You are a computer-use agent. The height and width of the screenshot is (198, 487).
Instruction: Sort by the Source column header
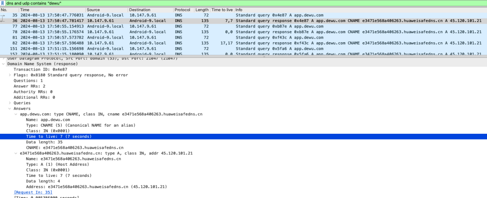(x=106, y=10)
